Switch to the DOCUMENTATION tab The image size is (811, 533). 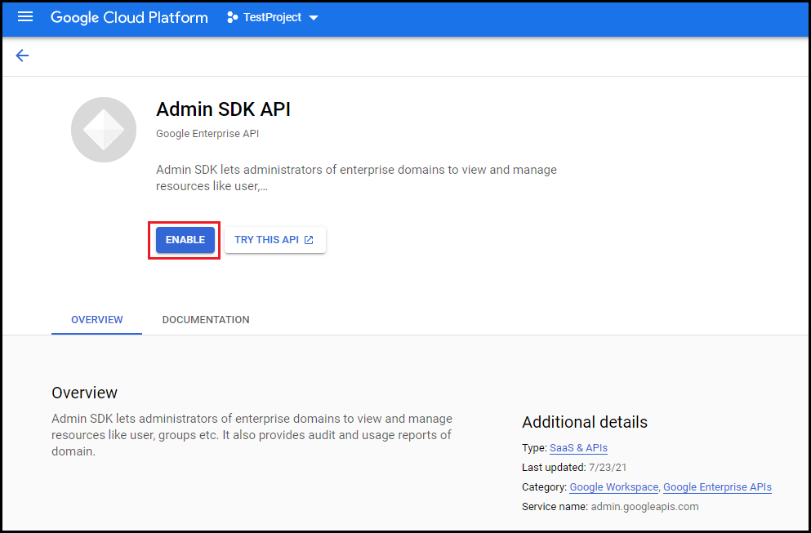click(x=206, y=319)
